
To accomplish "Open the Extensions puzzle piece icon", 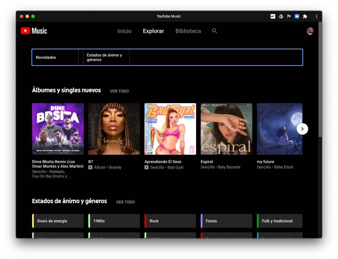I will 305,16.
